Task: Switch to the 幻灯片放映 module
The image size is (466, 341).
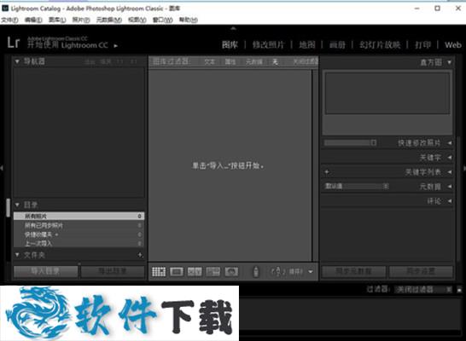Action: (x=380, y=45)
